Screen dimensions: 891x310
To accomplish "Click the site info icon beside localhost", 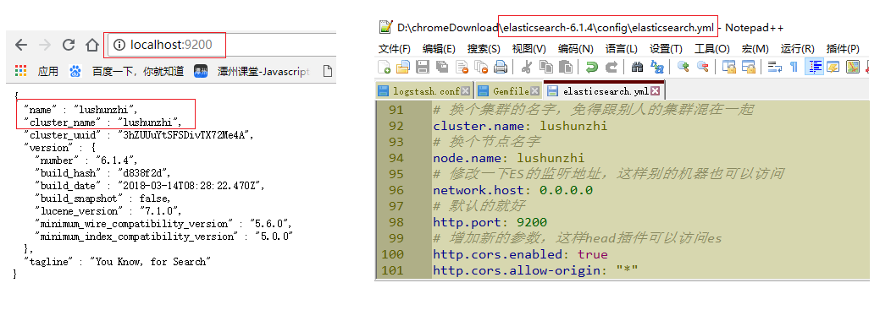I will coord(119,45).
